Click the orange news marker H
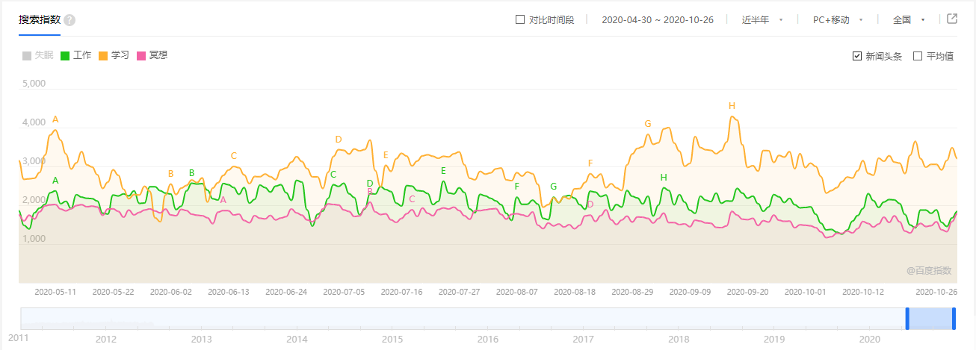 tap(732, 106)
